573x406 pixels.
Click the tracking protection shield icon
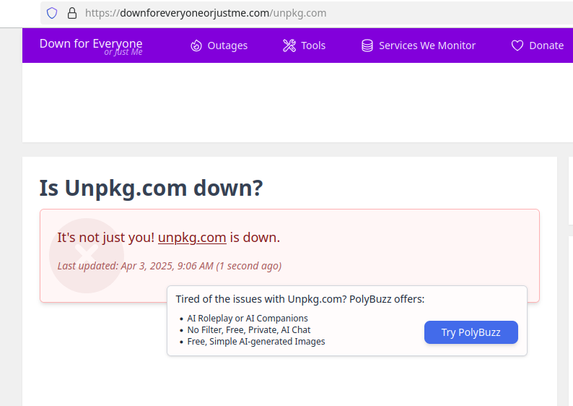(52, 13)
